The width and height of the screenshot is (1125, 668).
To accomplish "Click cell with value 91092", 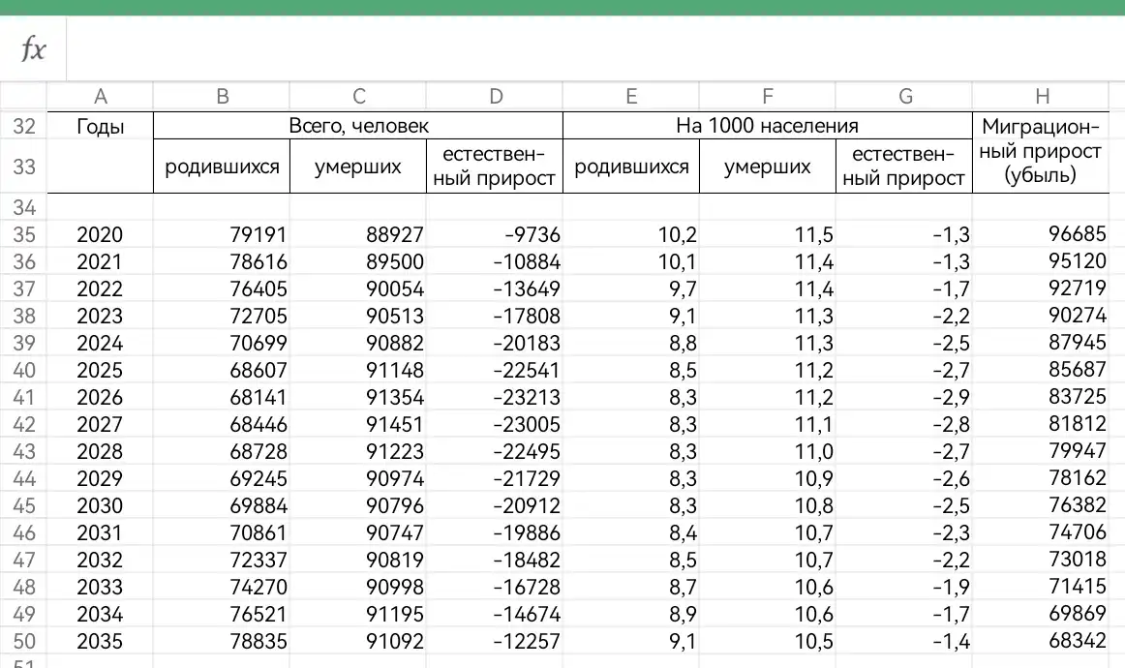I will [358, 642].
